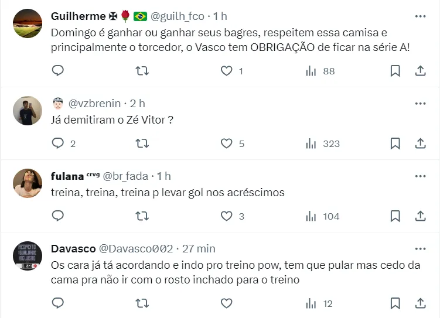
Task: Open more options on Guilherme's tweet
Action: click(420, 15)
